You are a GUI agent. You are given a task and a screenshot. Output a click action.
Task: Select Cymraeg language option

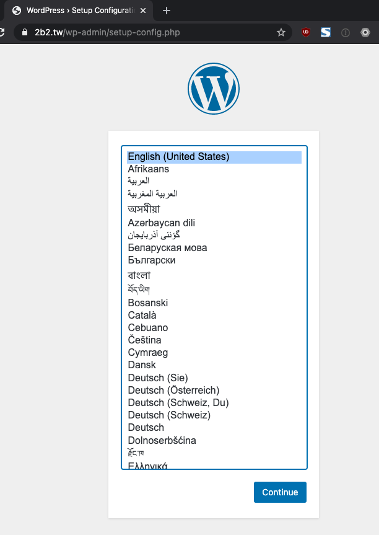click(x=214, y=353)
